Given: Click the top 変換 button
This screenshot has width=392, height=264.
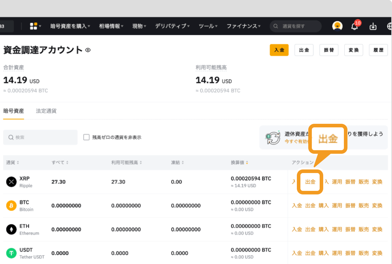Looking at the screenshot, I should point(354,50).
